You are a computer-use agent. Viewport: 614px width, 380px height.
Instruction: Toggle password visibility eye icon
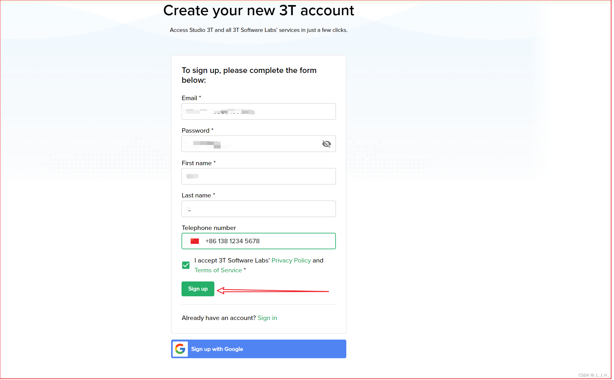tap(326, 144)
